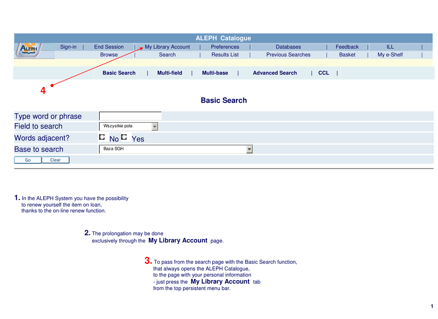Switch to Advanced Search tab

point(275,73)
